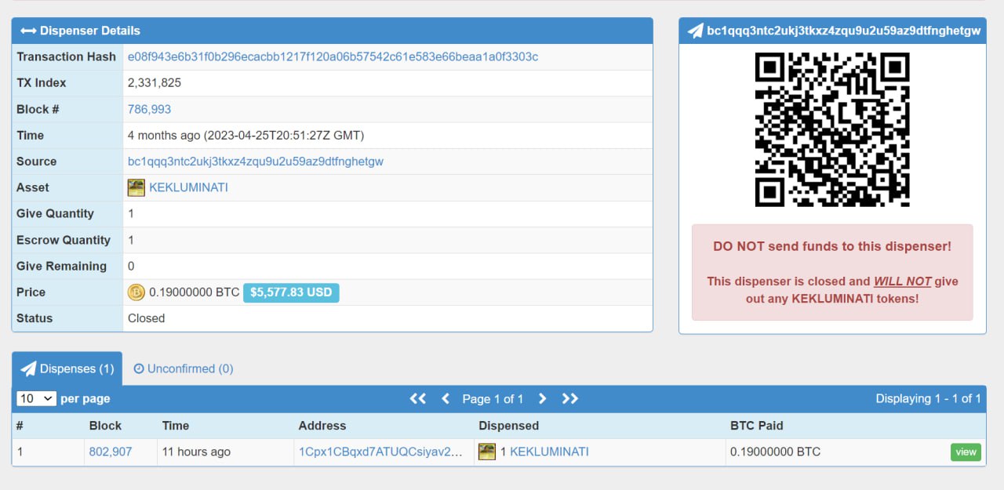Switch to the Unconfirmed (0) tab

click(x=183, y=368)
